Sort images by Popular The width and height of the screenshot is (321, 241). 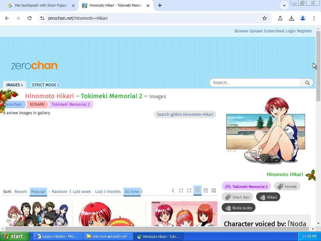pyautogui.click(x=38, y=192)
